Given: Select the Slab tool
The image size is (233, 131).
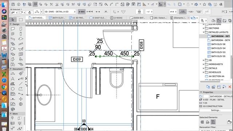Looking at the screenshot, I should point(21,39).
